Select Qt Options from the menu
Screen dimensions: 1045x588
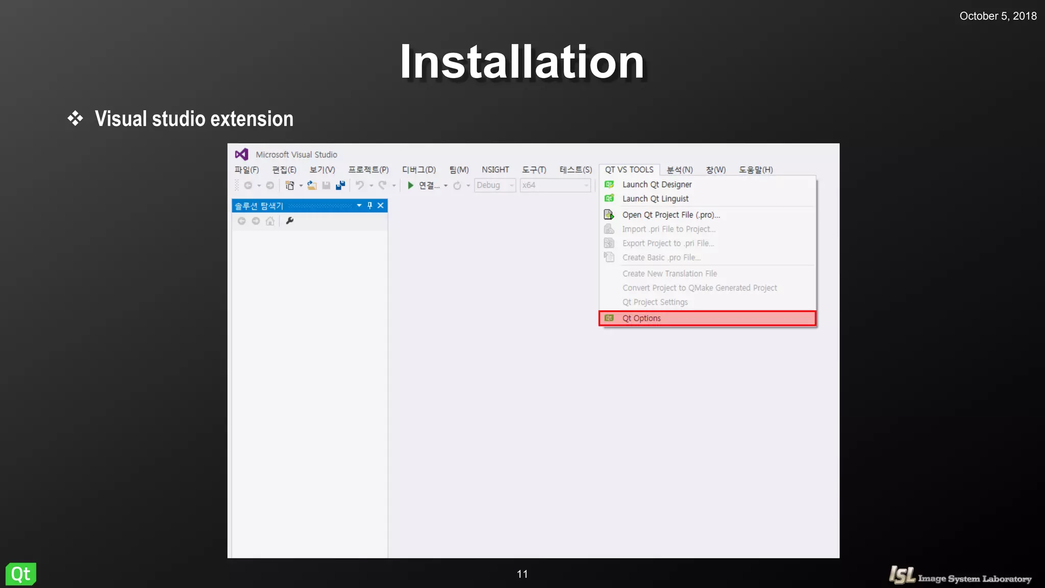(x=641, y=318)
